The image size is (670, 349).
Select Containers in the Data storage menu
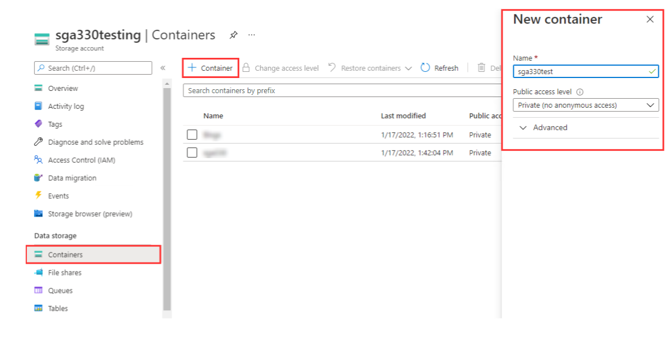(x=65, y=255)
